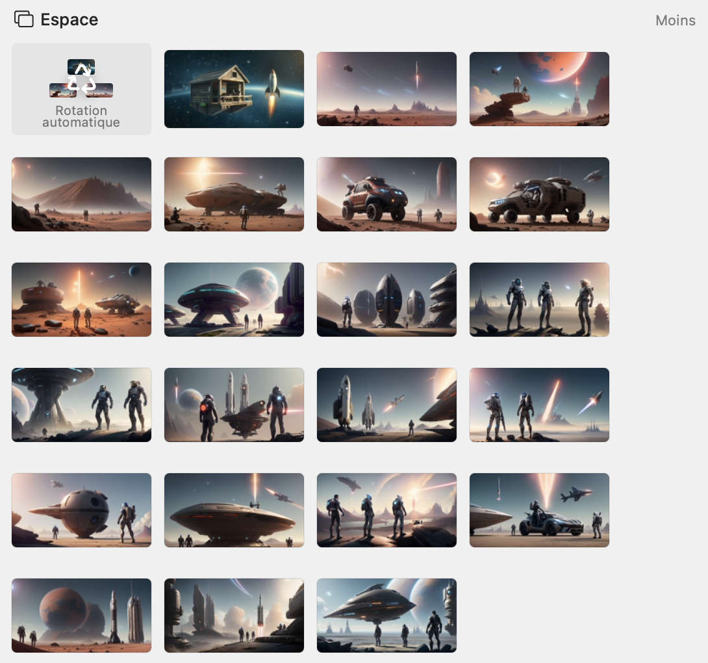Choose the floating cabin with rocket wallpaper

234,89
